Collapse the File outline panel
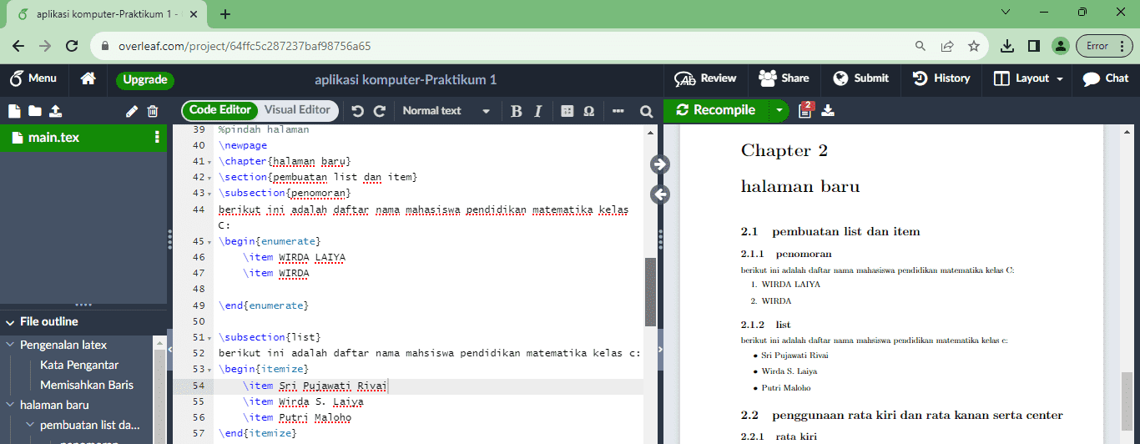Image resolution: width=1140 pixels, height=444 pixels. (10, 322)
